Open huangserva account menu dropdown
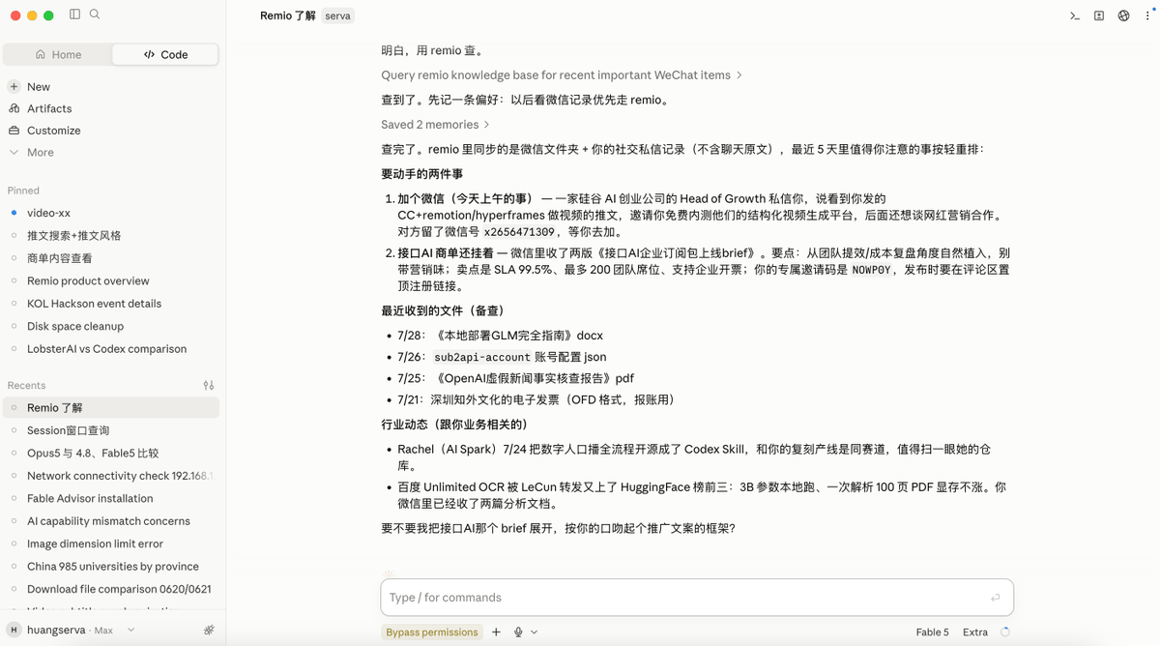This screenshot has width=1160, height=646. [x=72, y=630]
